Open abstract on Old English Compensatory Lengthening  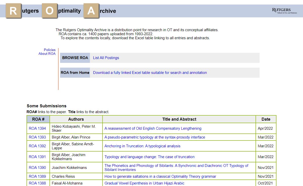153,128
